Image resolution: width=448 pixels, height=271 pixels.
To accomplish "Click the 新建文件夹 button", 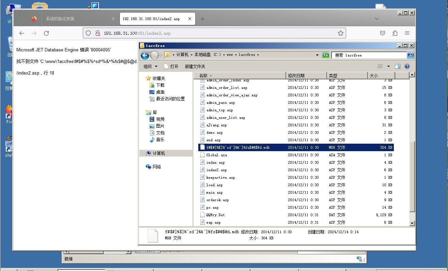I will pyautogui.click(x=195, y=66).
